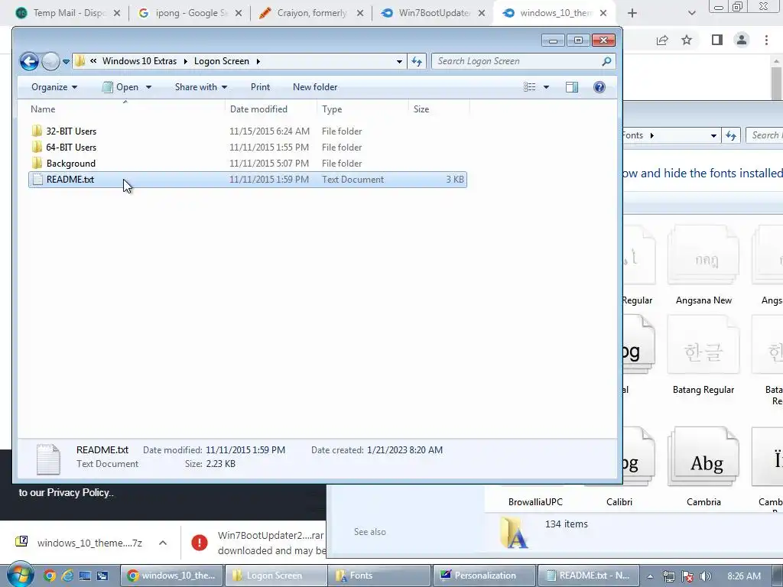Select the Background folder
Screen dimensions: 783x587
coord(248,164)
